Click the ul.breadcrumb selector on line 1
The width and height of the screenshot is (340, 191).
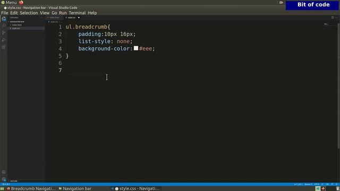[86, 27]
